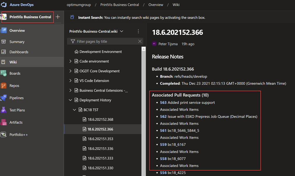Open the Overview hub icon

click(x=4, y=30)
